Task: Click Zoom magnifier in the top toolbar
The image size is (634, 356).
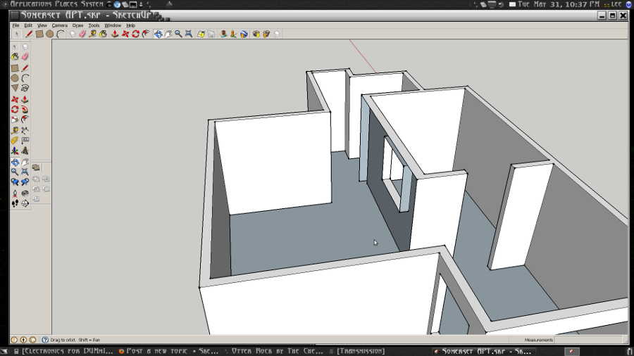Action: pos(178,34)
